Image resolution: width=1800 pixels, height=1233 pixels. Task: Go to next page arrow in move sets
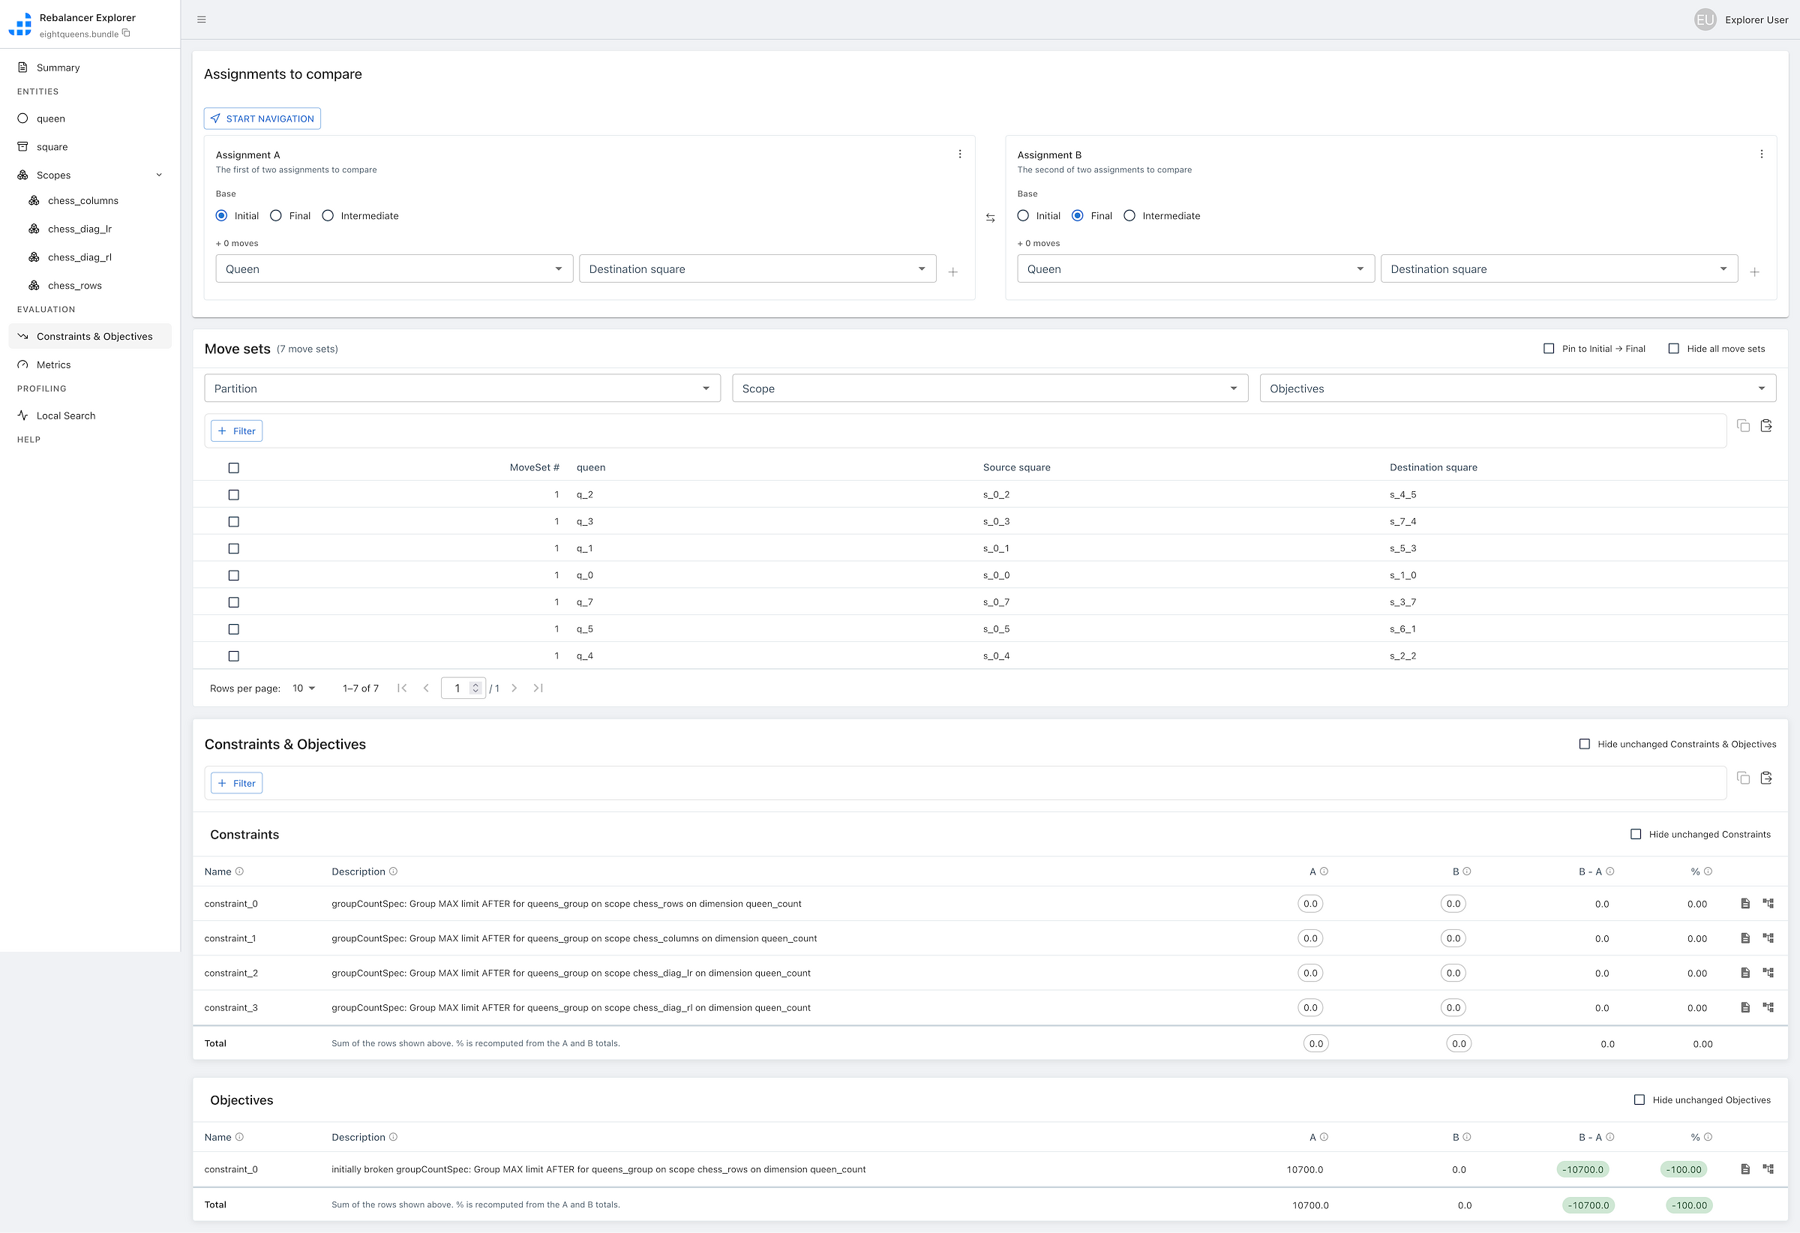click(514, 688)
